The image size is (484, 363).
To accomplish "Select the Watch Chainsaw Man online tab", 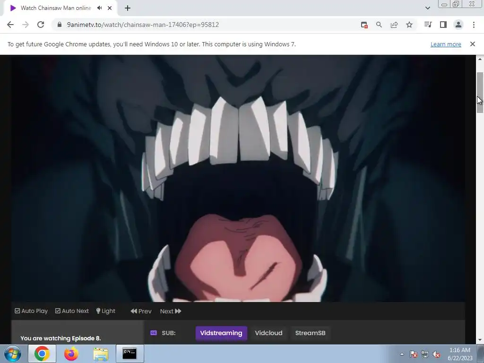I will (x=60, y=8).
